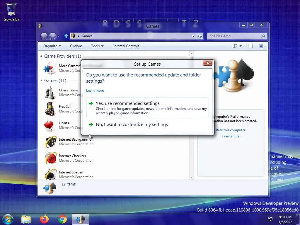
Task: Choose No, I want to customize settings
Action: coord(148,125)
